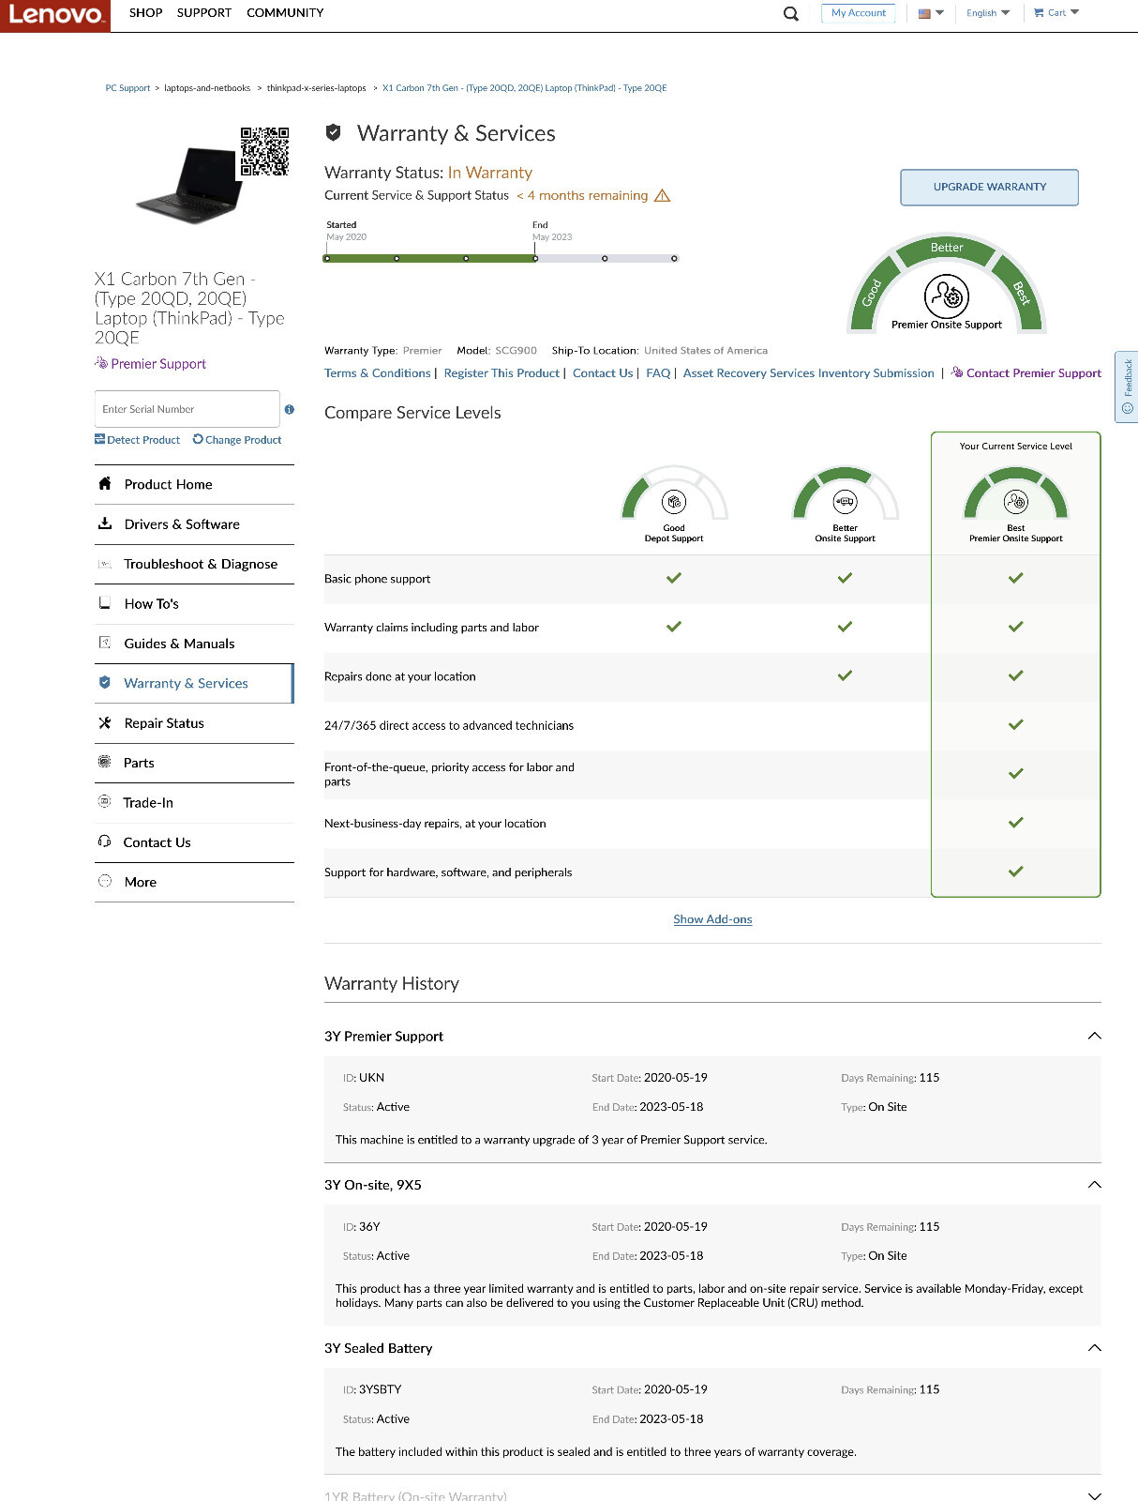
Task: Click the last dot on warranty timeline
Action: click(x=674, y=258)
